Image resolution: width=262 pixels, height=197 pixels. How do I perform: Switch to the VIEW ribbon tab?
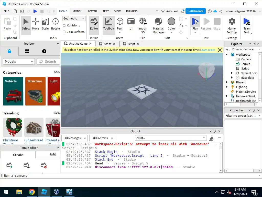click(x=117, y=11)
